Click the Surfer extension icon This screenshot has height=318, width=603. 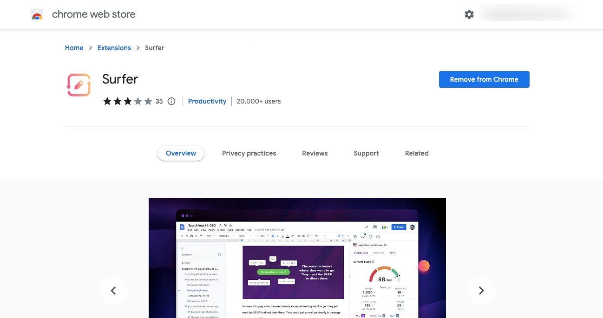pos(79,85)
